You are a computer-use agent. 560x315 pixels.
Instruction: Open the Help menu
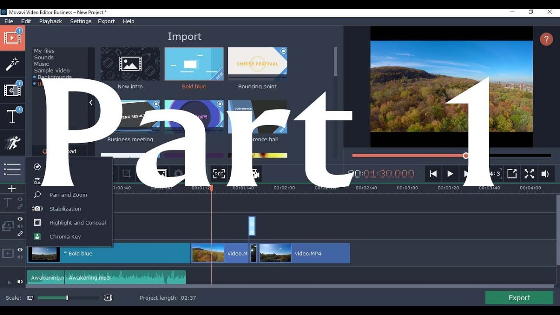[x=129, y=21]
